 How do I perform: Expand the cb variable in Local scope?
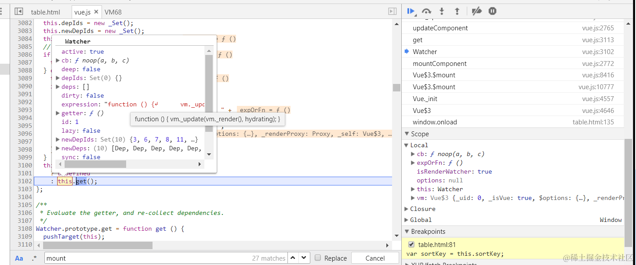[x=413, y=154]
